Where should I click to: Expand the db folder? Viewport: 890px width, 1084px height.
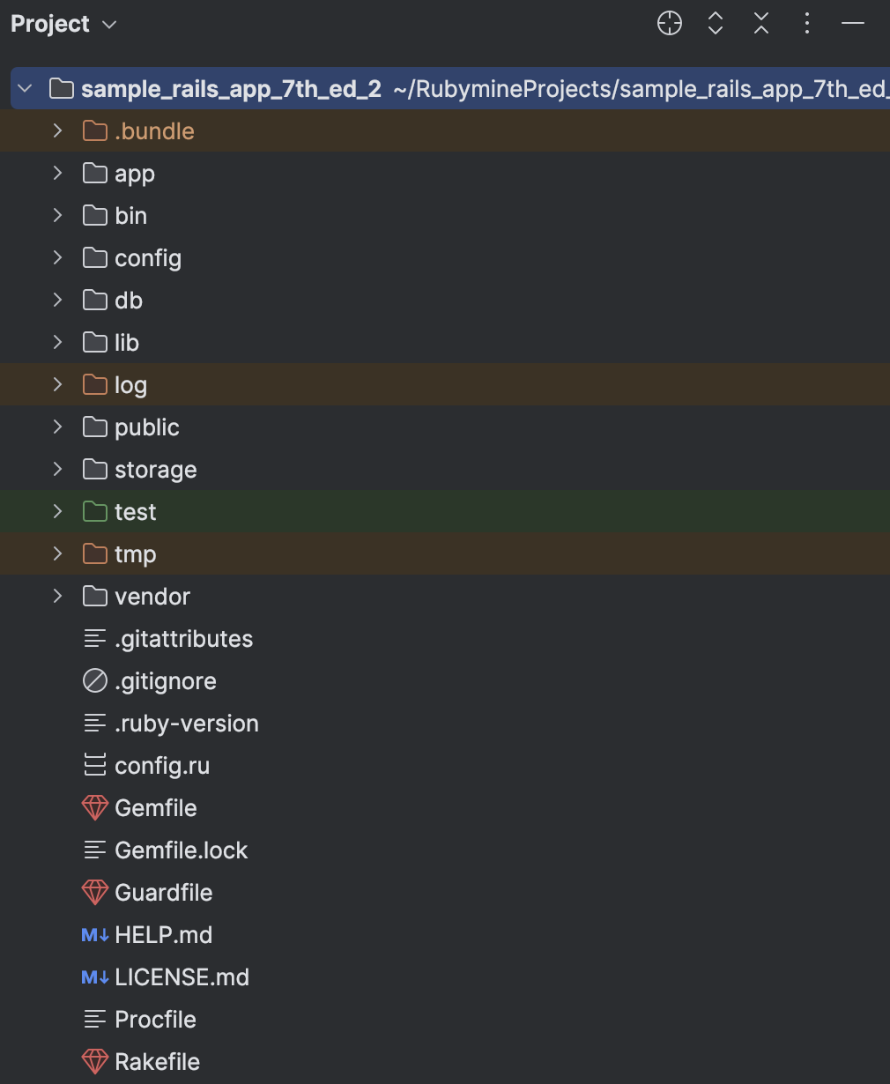pyautogui.click(x=58, y=301)
